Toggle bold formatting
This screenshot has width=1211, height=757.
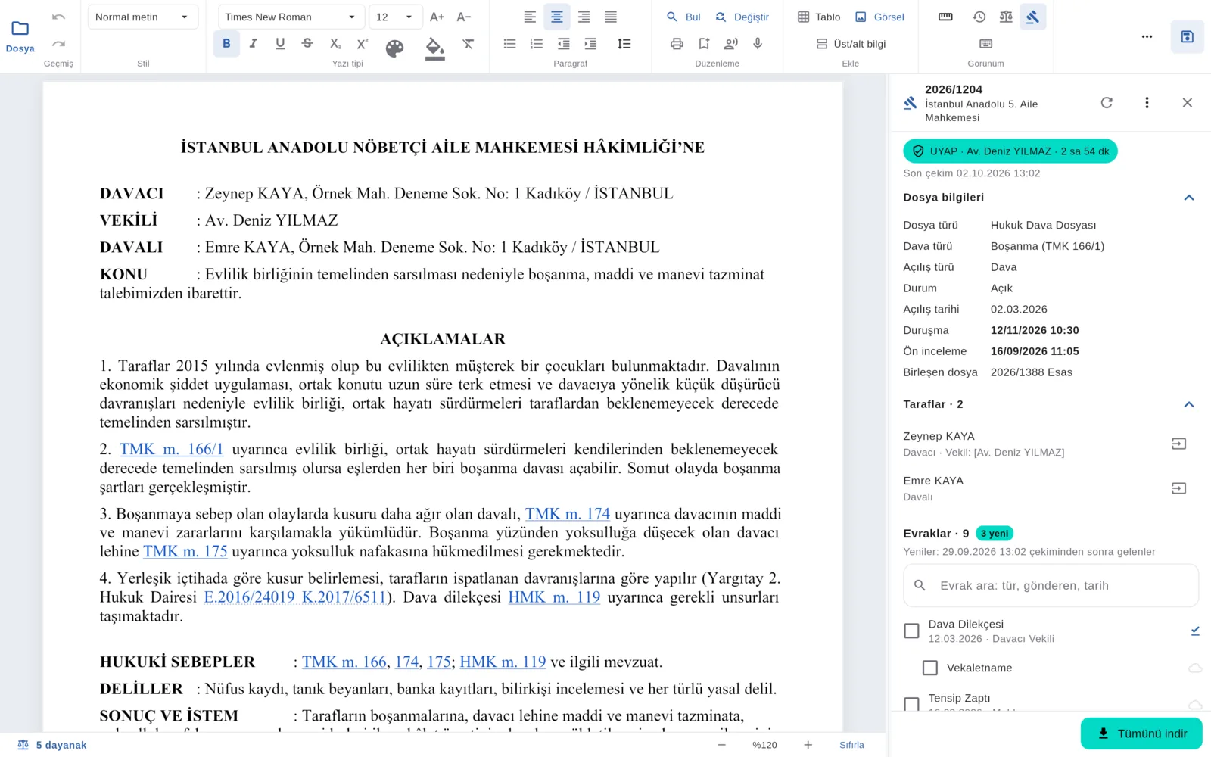[226, 44]
